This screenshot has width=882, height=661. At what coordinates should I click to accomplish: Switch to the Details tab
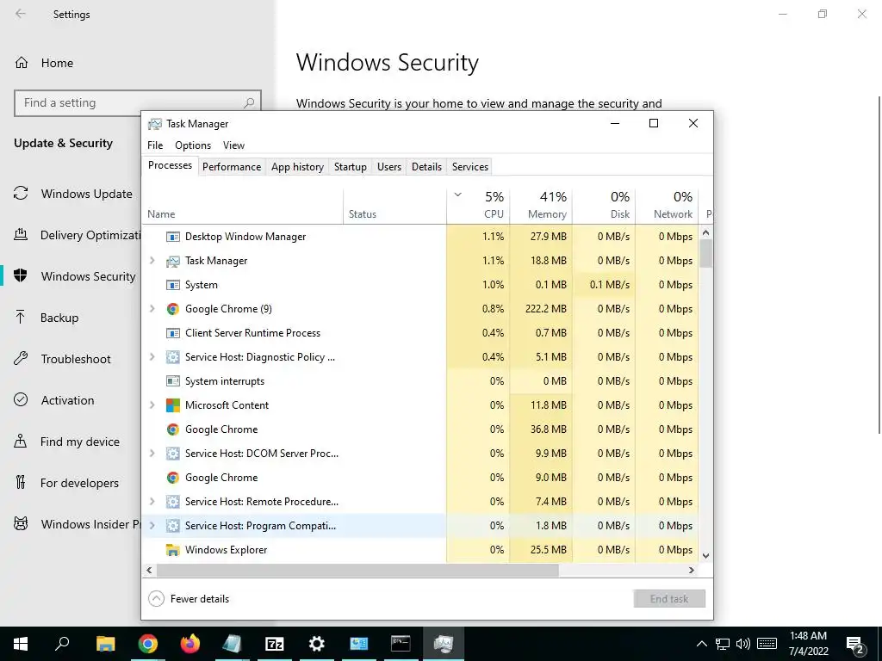click(426, 167)
